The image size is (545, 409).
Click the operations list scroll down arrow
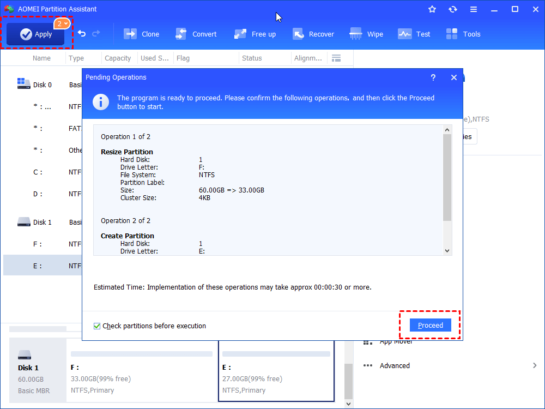tap(447, 251)
